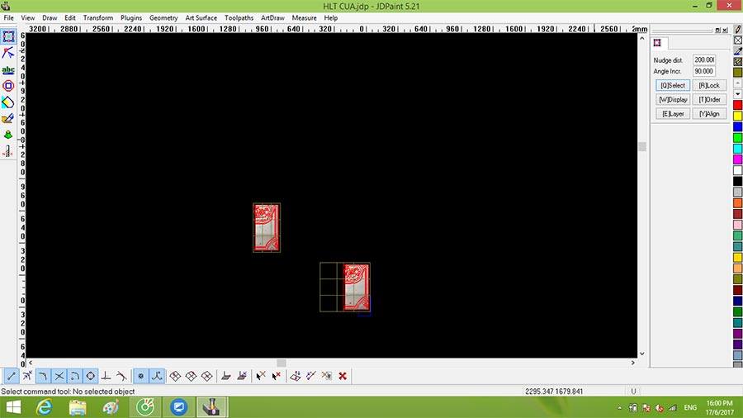
Task: Click the [T]Order button
Action: click(x=709, y=99)
